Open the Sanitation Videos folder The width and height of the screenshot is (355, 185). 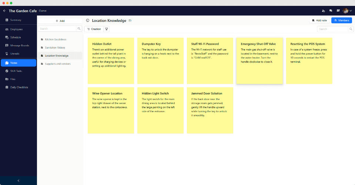(x=60, y=47)
